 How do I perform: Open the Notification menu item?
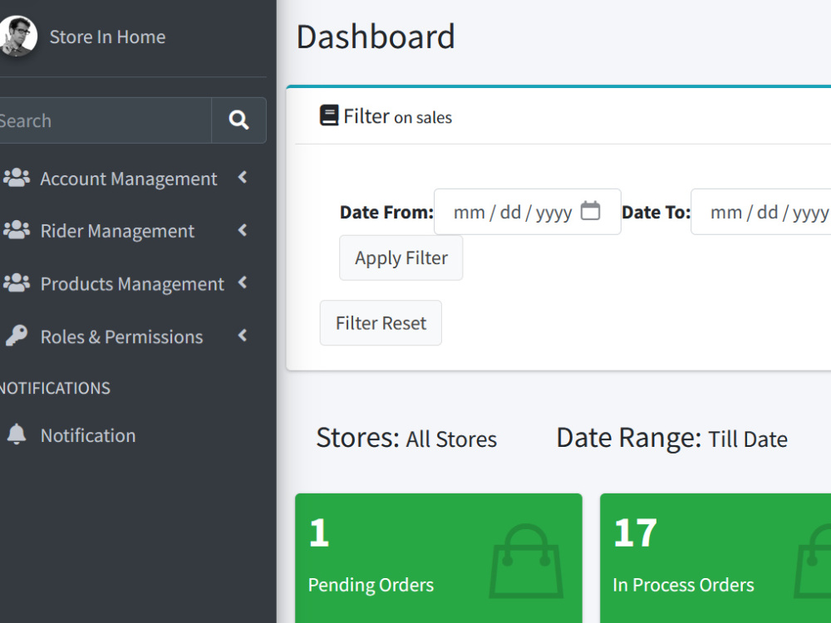click(x=88, y=435)
